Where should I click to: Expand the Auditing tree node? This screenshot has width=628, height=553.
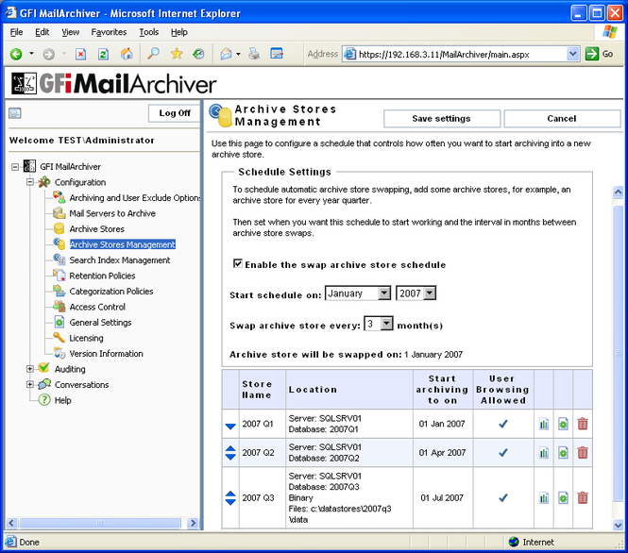pyautogui.click(x=30, y=369)
